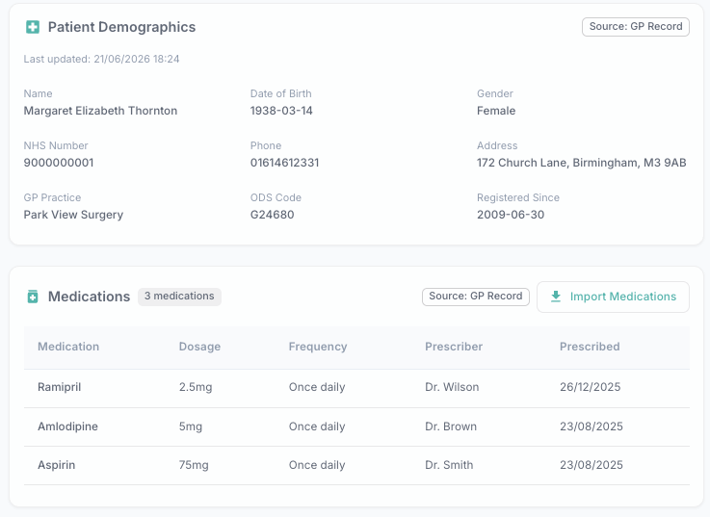
Task: Click the Prescriber column header
Action: (x=454, y=347)
